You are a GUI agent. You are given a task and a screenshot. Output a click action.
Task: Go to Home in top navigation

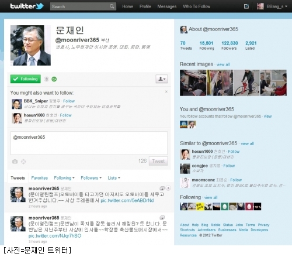coord(128,6)
